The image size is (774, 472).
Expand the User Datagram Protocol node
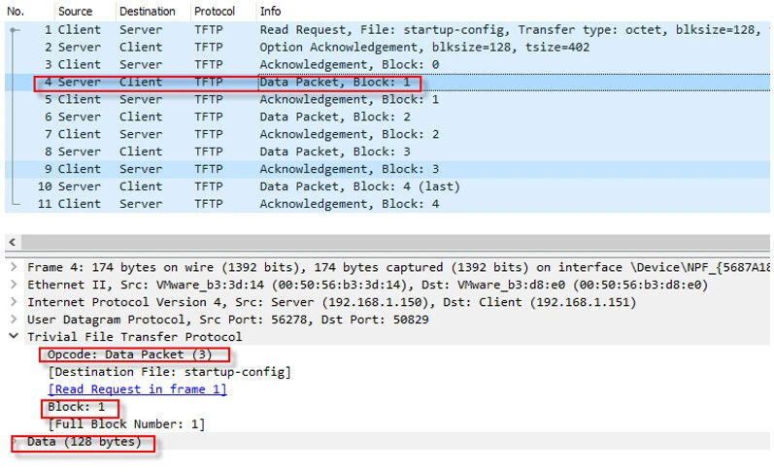coord(13,320)
